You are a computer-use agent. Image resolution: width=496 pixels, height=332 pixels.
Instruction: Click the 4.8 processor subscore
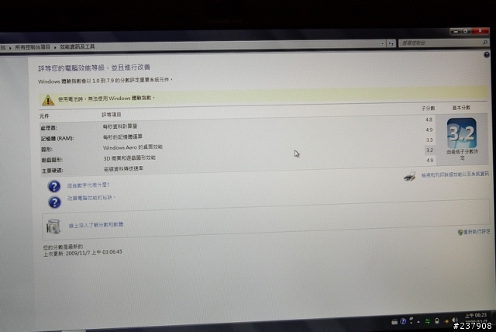click(429, 119)
